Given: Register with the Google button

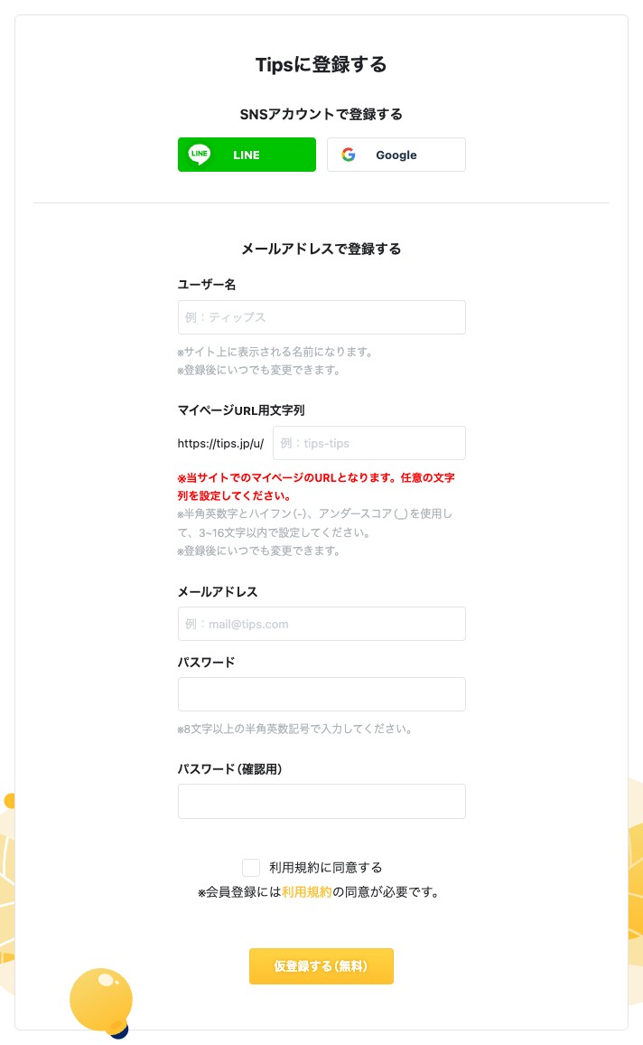Looking at the screenshot, I should pos(396,155).
